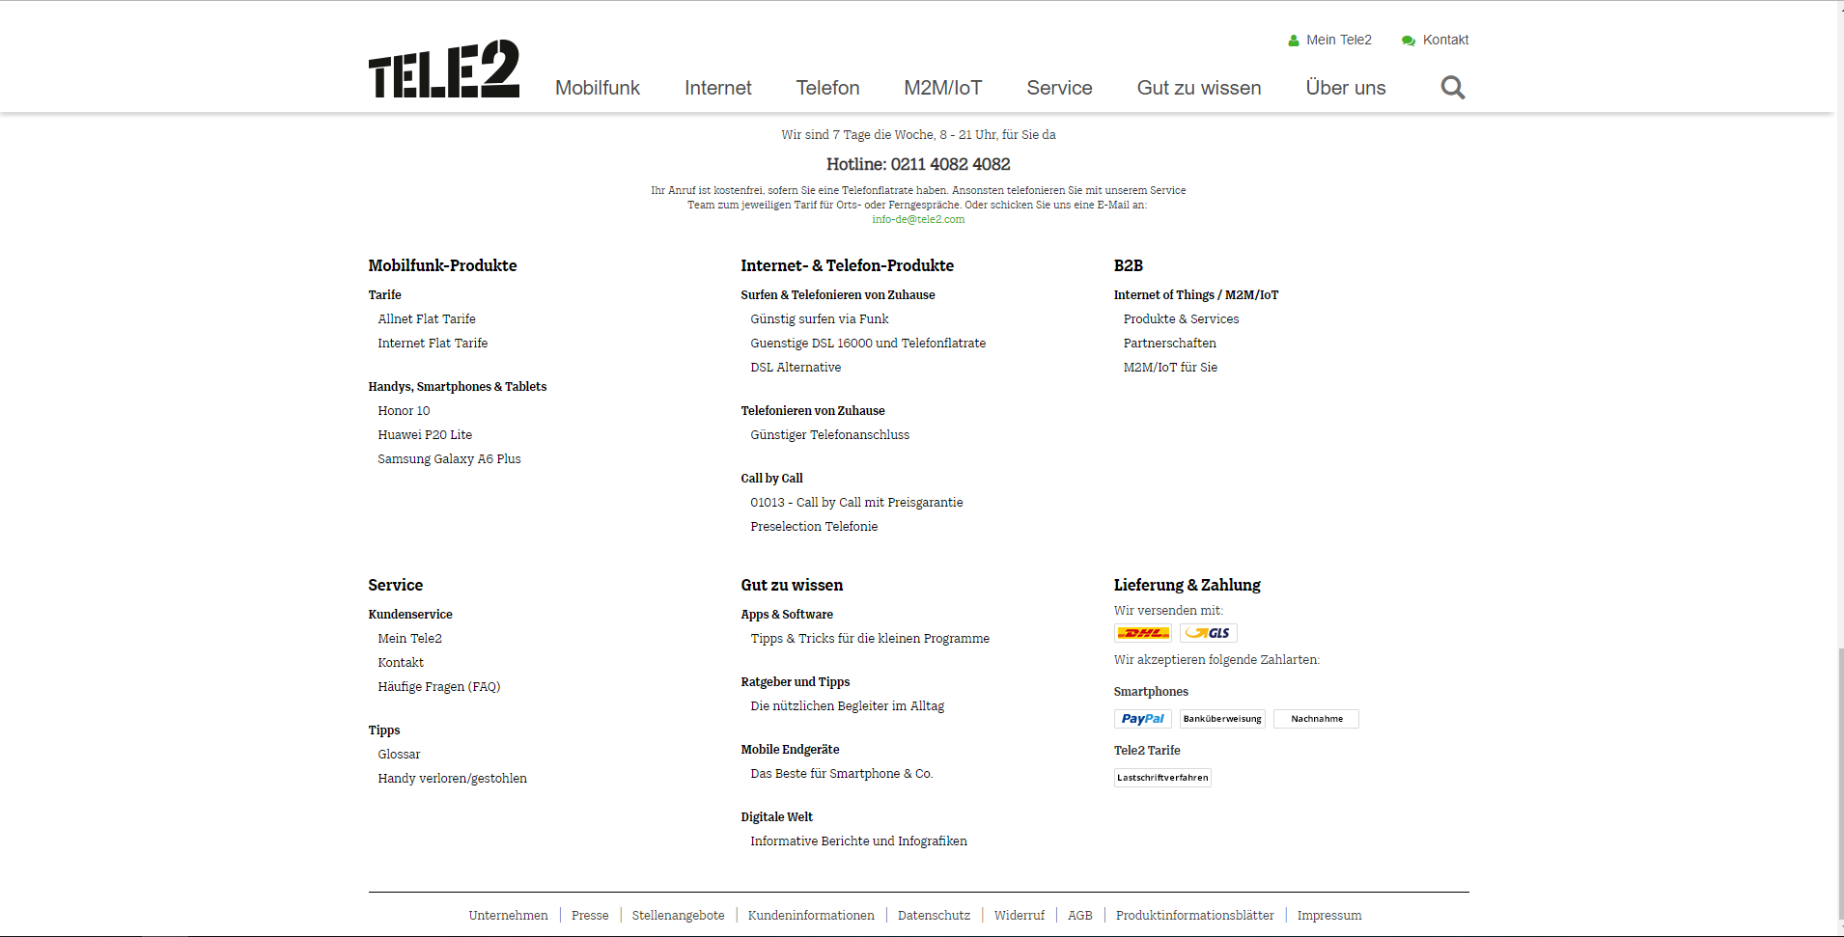This screenshot has height=937, width=1844.
Task: Click the Tarife heading link
Action: [x=384, y=295]
